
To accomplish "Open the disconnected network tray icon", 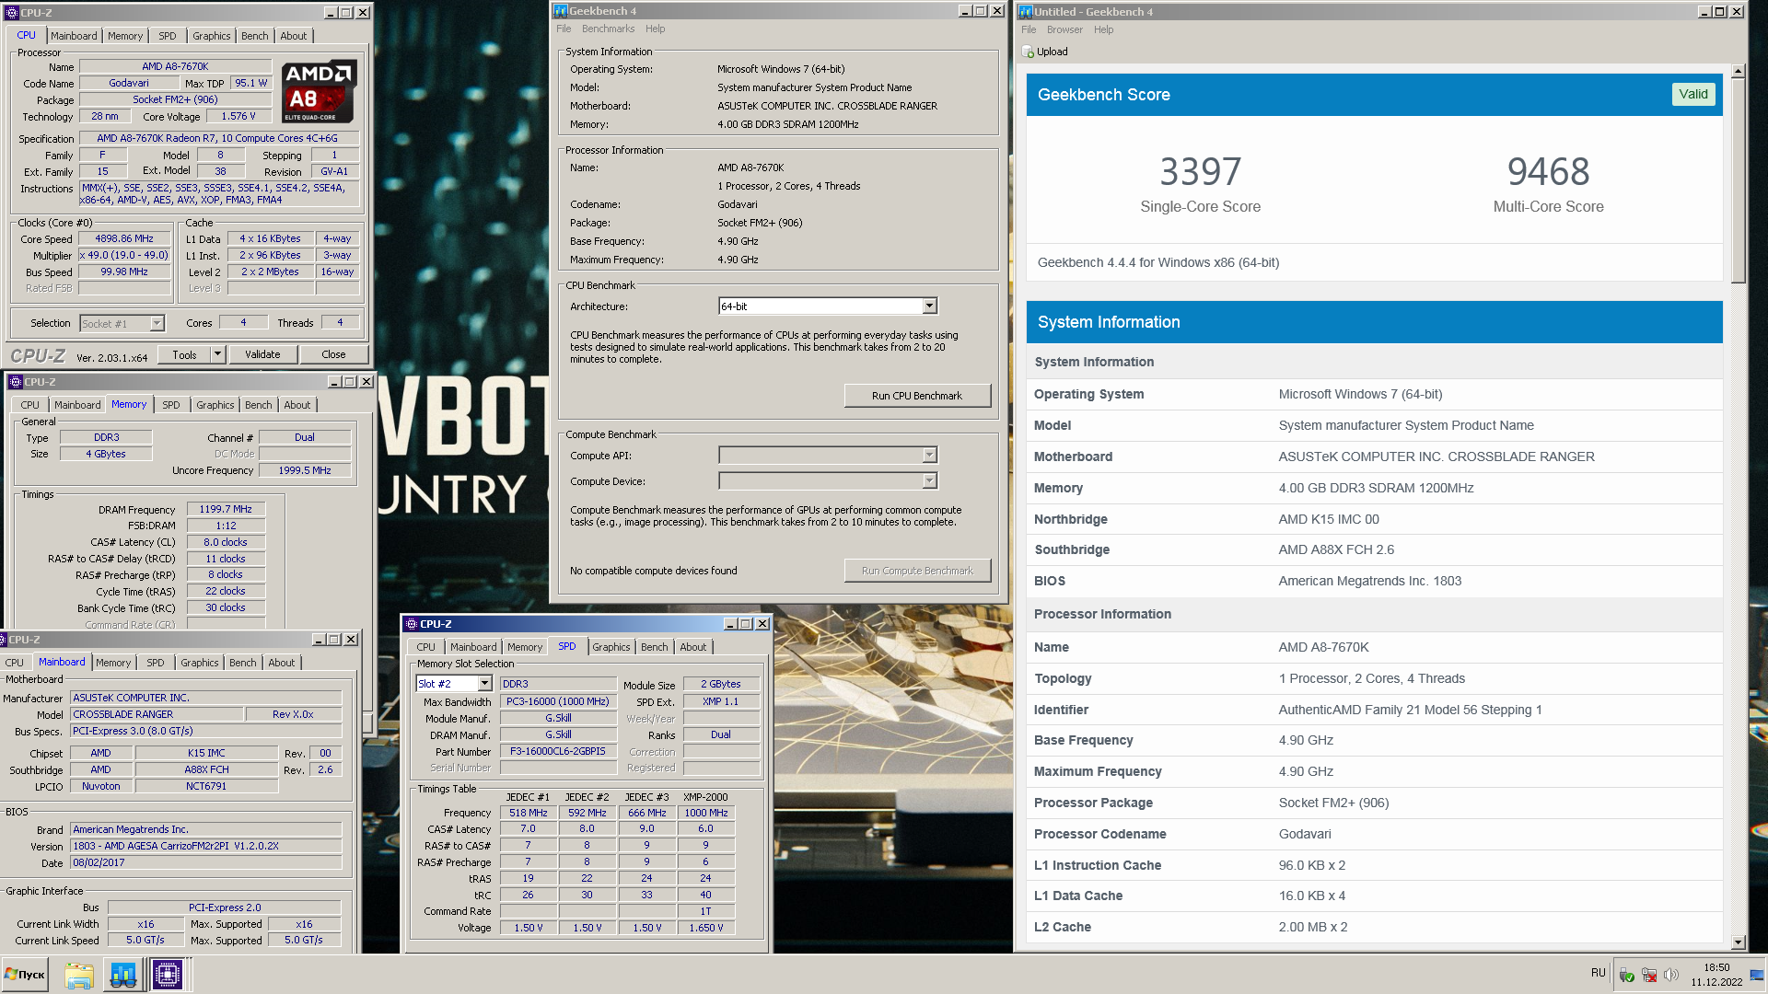I will click(1649, 976).
